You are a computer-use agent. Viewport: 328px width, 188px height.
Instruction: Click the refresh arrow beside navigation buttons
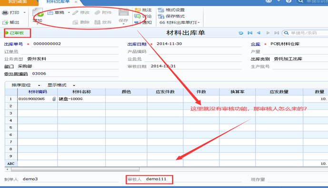(241, 33)
